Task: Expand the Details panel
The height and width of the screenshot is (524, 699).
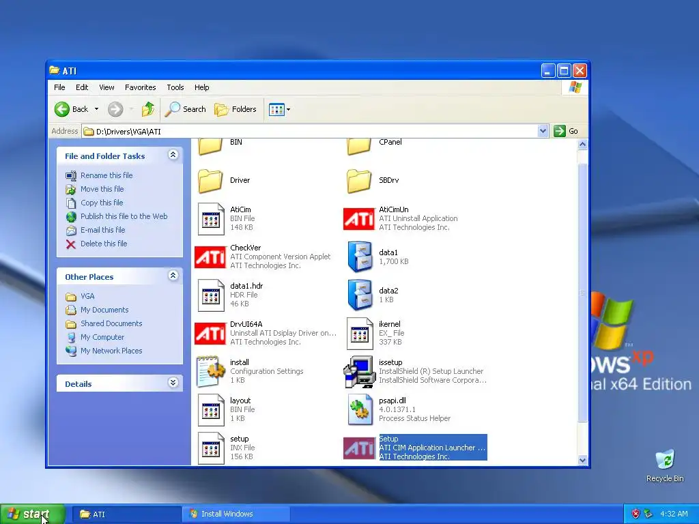Action: pyautogui.click(x=173, y=383)
